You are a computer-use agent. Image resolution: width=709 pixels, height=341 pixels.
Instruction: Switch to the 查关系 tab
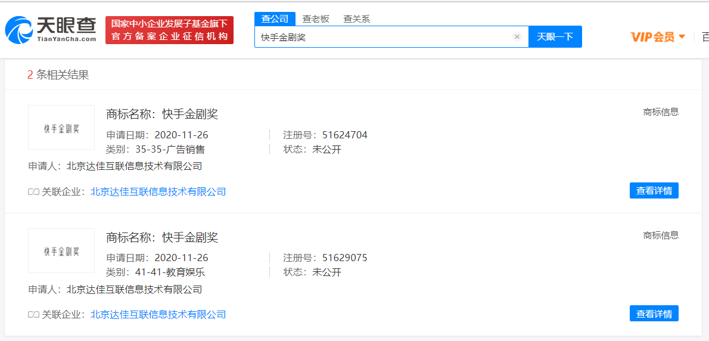(356, 19)
